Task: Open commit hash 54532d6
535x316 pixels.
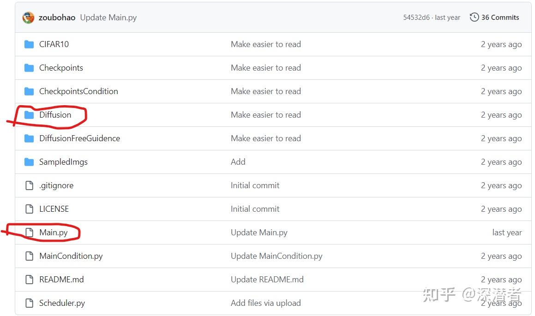Action: pos(416,18)
